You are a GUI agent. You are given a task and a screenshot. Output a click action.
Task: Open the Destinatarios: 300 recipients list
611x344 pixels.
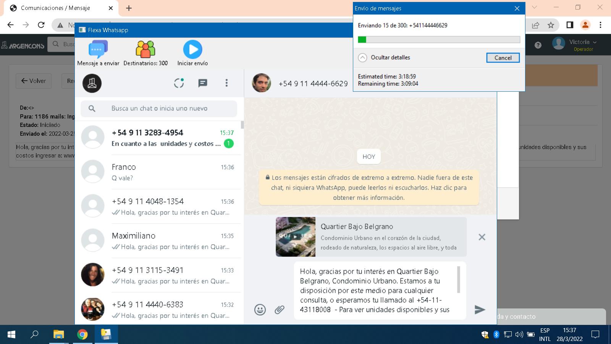point(145,53)
